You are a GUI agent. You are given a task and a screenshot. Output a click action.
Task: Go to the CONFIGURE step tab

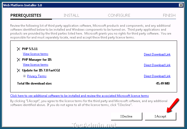pos(119,15)
